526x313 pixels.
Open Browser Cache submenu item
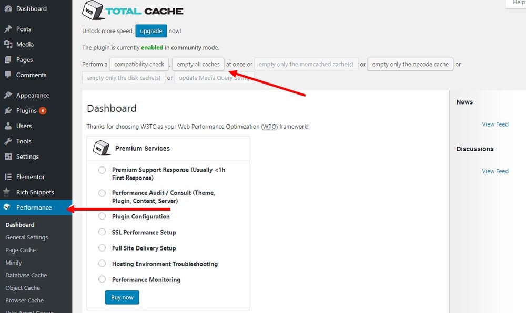coord(25,300)
